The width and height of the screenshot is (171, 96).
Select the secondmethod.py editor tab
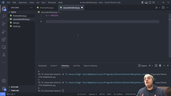71,8
